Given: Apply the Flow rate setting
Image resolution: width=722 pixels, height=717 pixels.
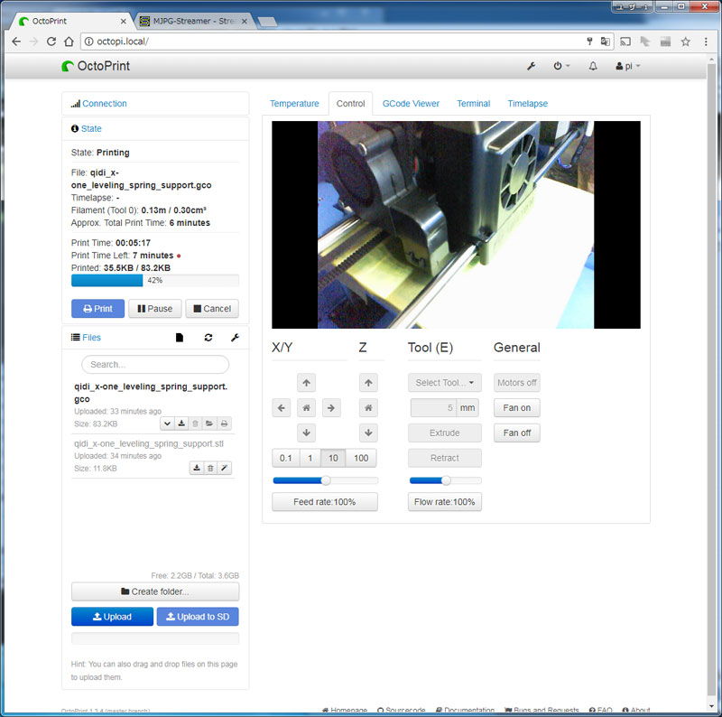Looking at the screenshot, I should coord(445,502).
